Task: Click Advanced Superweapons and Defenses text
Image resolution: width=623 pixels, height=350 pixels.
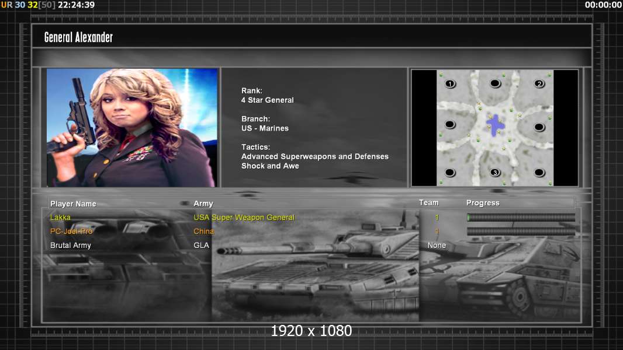Action: pyautogui.click(x=314, y=156)
